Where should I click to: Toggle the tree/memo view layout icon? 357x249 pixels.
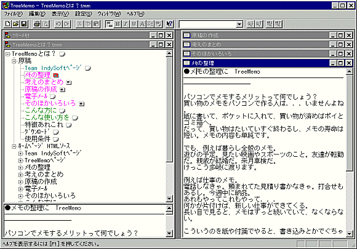click(110, 24)
